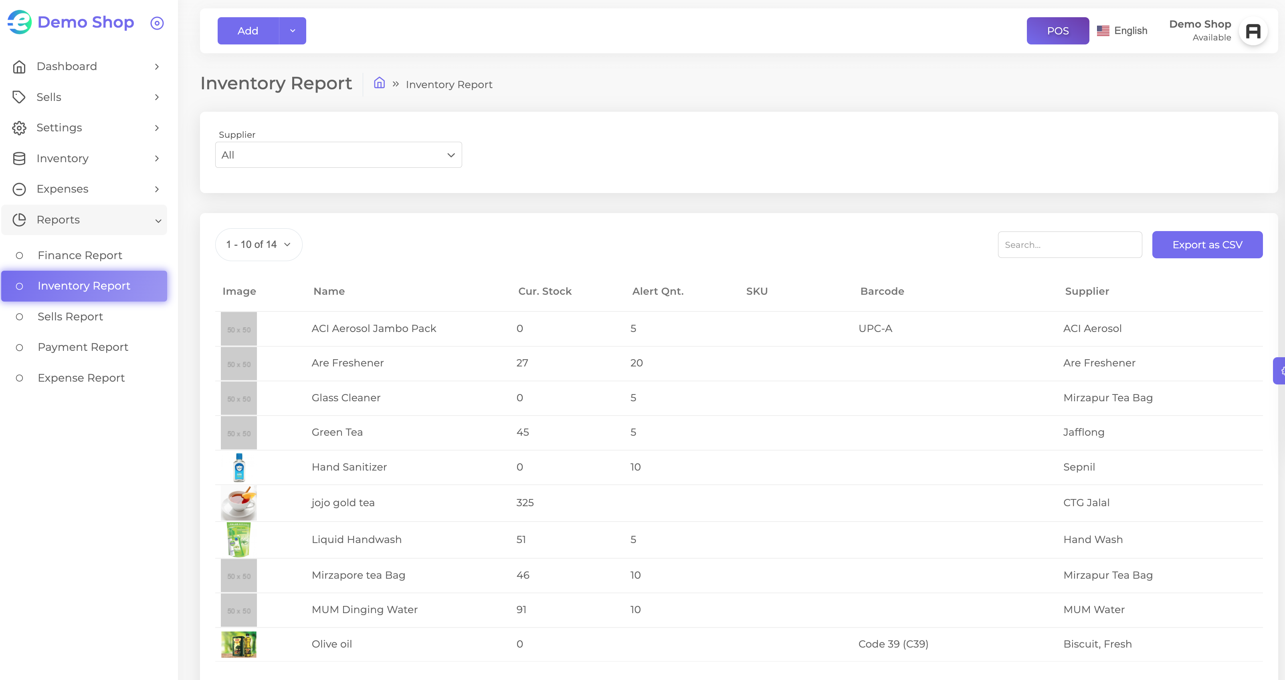Viewport: 1285px width, 680px height.
Task: Click the Sells tag icon
Action: tap(19, 97)
